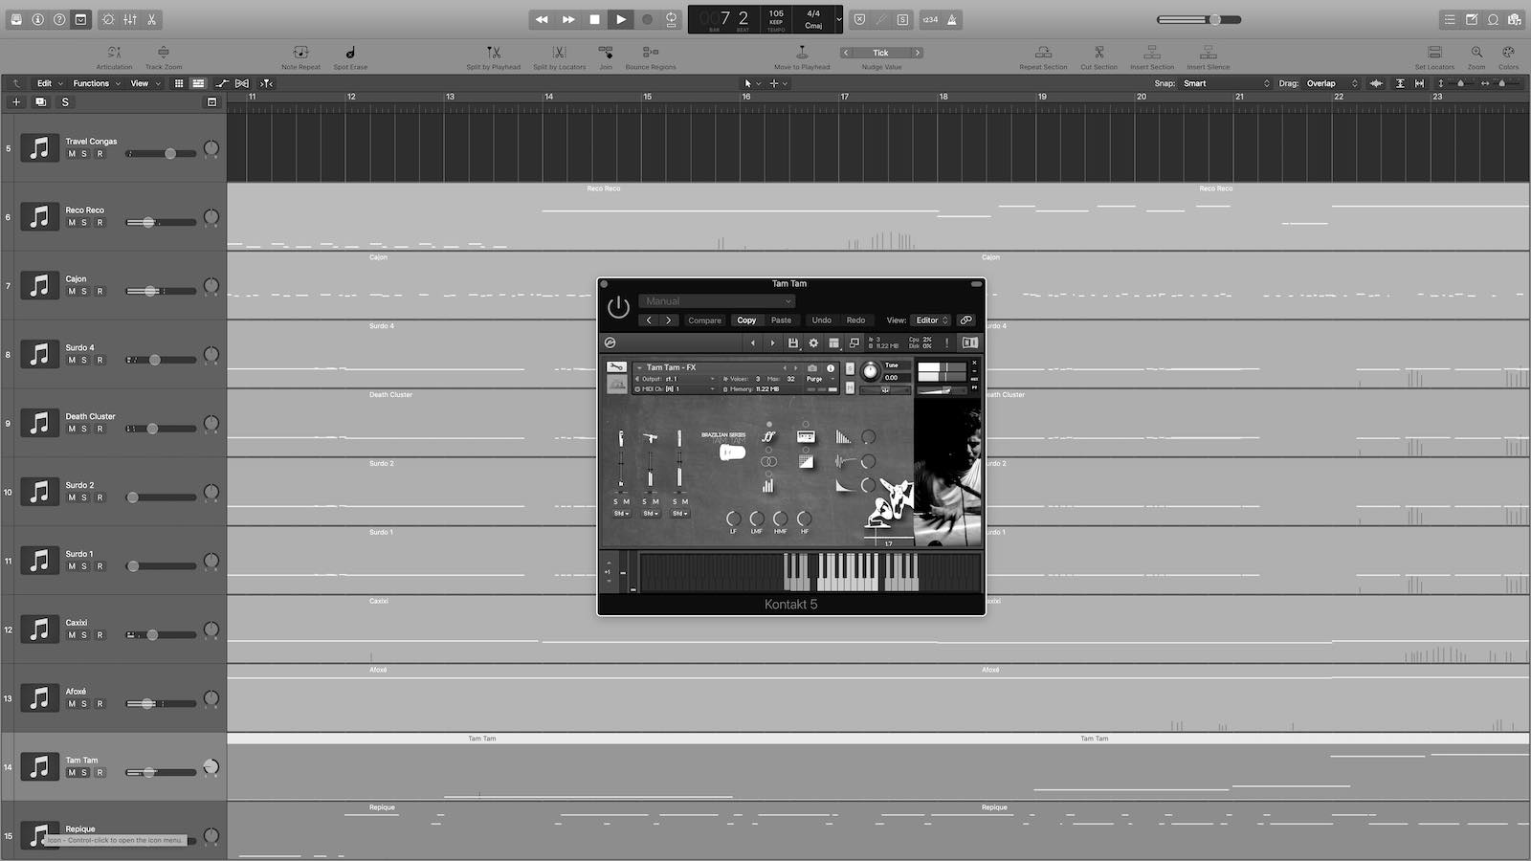1531x861 pixels.
Task: Click the Bounce Regions icon
Action: coord(651,53)
